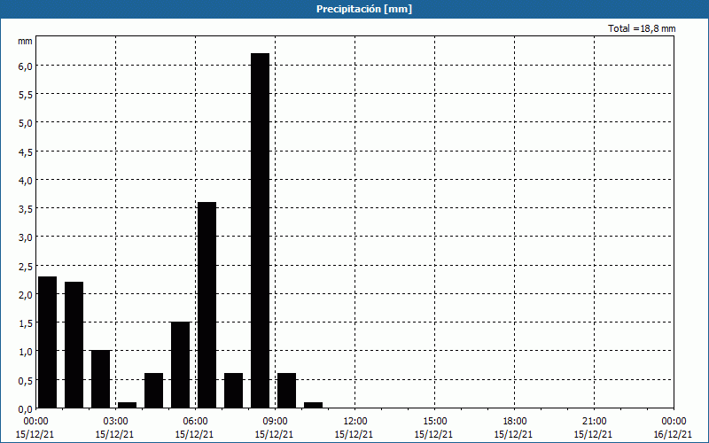The image size is (709, 443).
Task: Click the y-axis label '6,0'
Action: point(25,66)
